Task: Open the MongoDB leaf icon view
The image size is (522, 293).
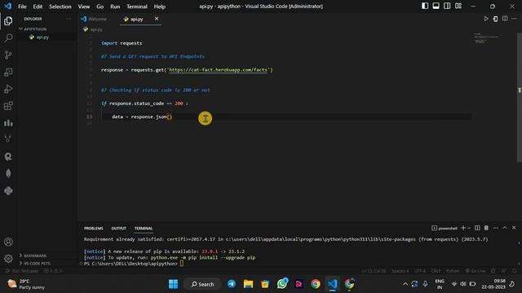Action: 8,173
